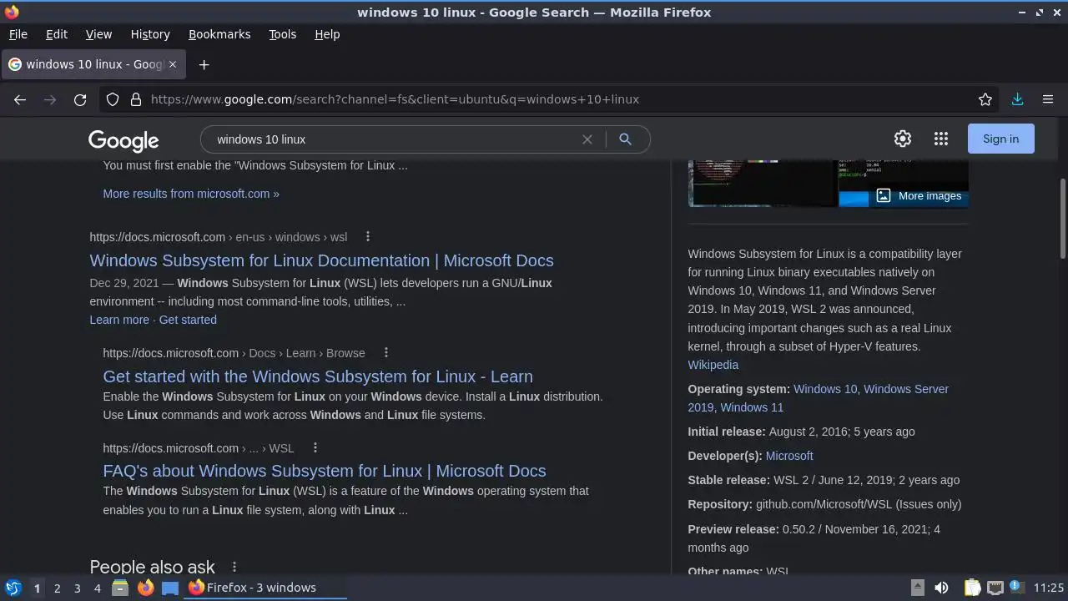Open the Microsoft developer link

(789, 456)
